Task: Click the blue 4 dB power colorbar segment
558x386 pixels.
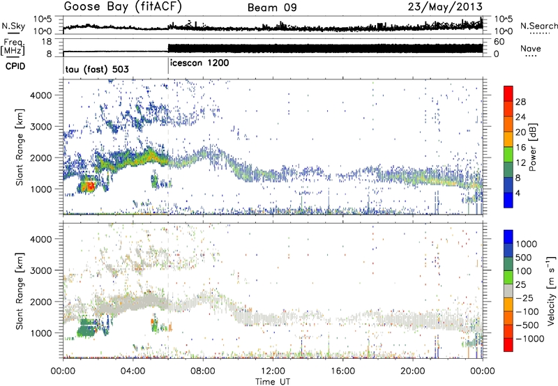Action: pos(508,200)
